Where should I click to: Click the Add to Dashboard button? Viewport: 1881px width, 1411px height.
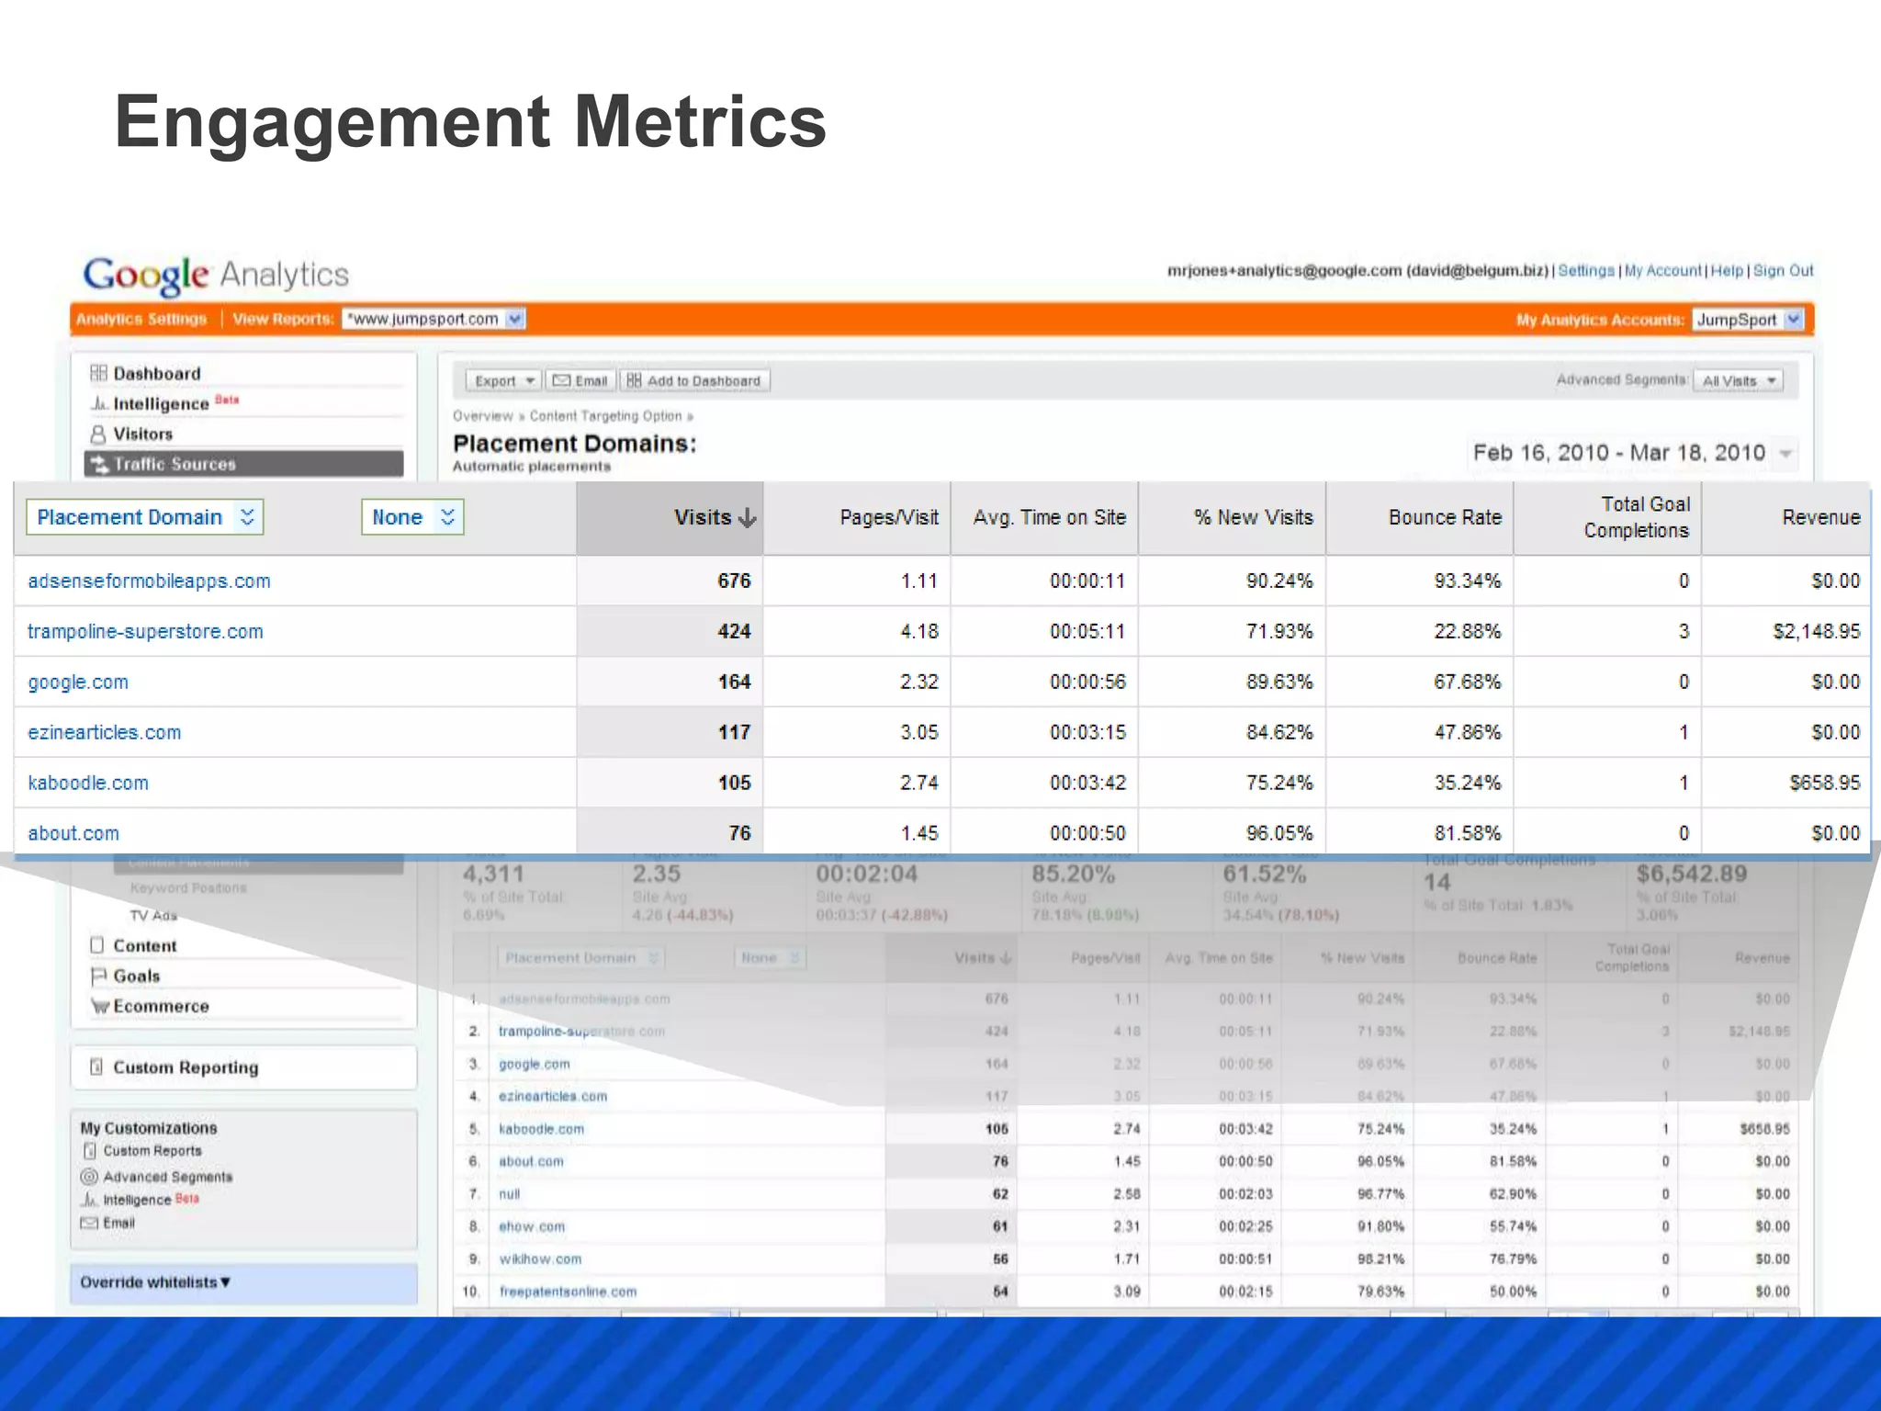(x=695, y=380)
